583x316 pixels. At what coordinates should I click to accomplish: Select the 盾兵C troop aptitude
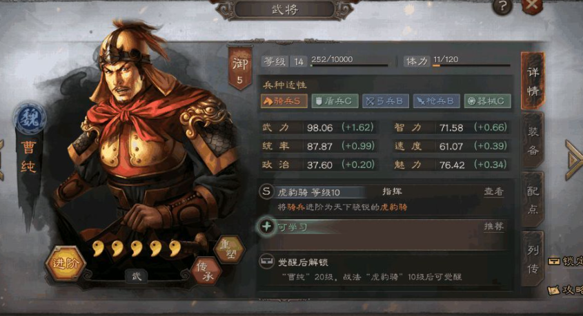[x=335, y=101]
